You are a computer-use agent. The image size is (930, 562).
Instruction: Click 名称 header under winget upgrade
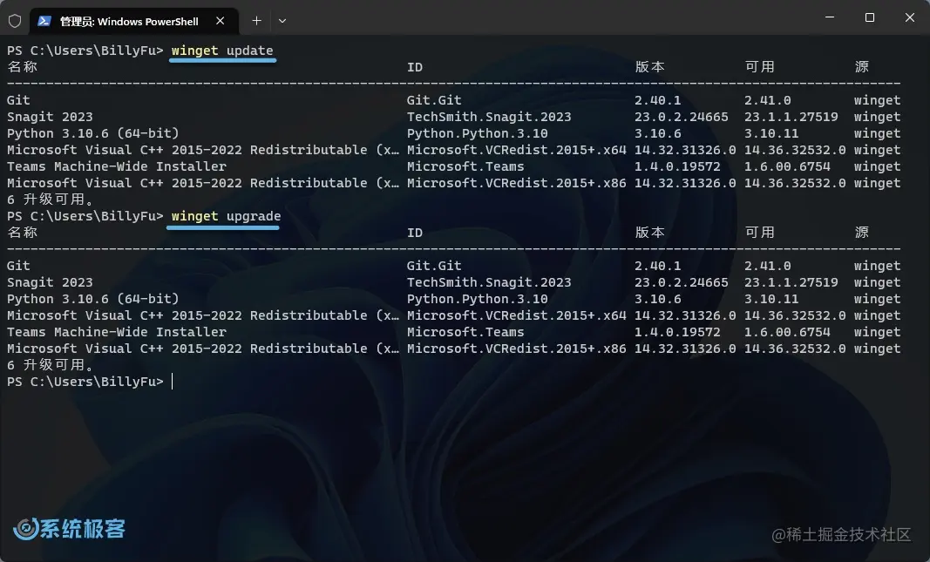[23, 232]
